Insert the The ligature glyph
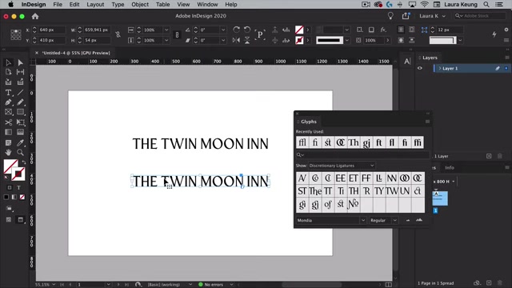Screen dimensions: 512x288 coord(315,191)
